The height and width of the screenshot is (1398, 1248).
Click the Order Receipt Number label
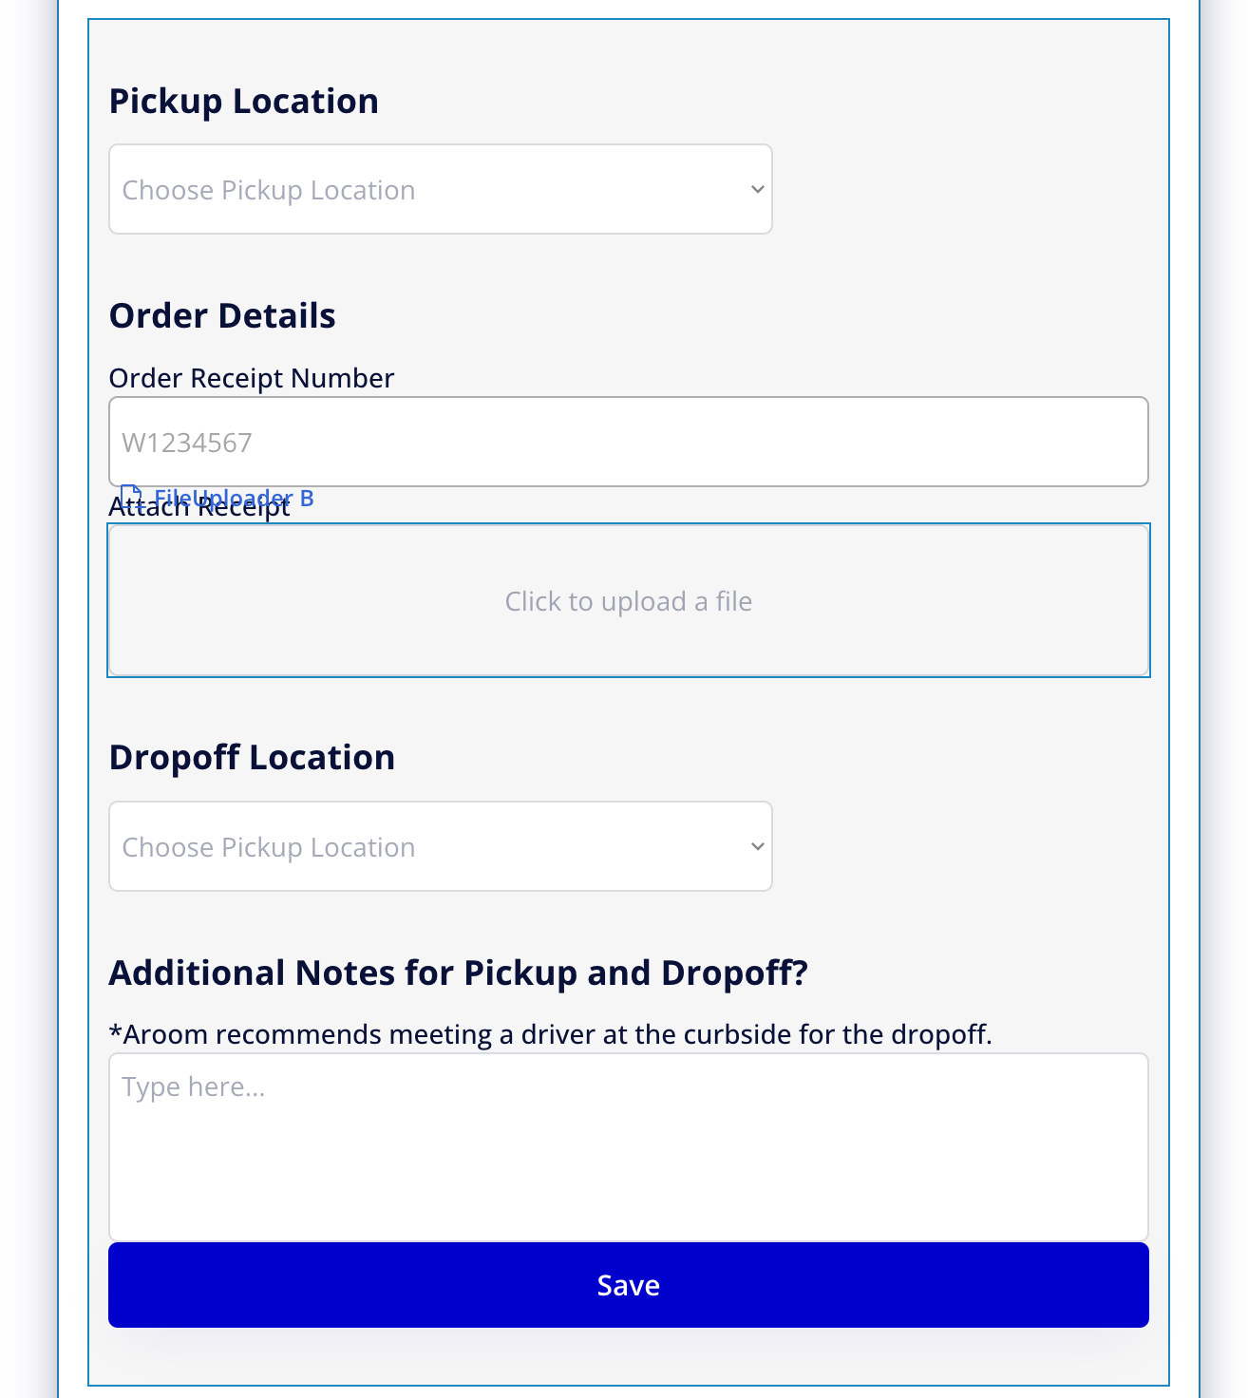click(252, 378)
